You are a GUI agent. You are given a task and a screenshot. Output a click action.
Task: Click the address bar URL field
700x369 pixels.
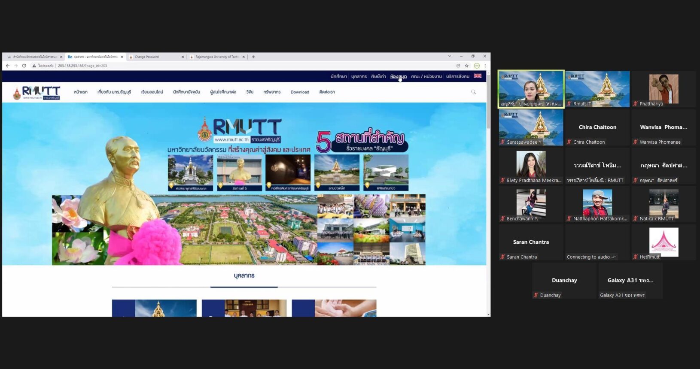point(253,66)
